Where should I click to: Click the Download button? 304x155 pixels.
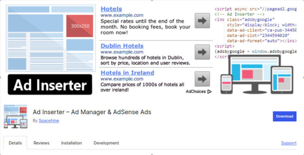285,116
